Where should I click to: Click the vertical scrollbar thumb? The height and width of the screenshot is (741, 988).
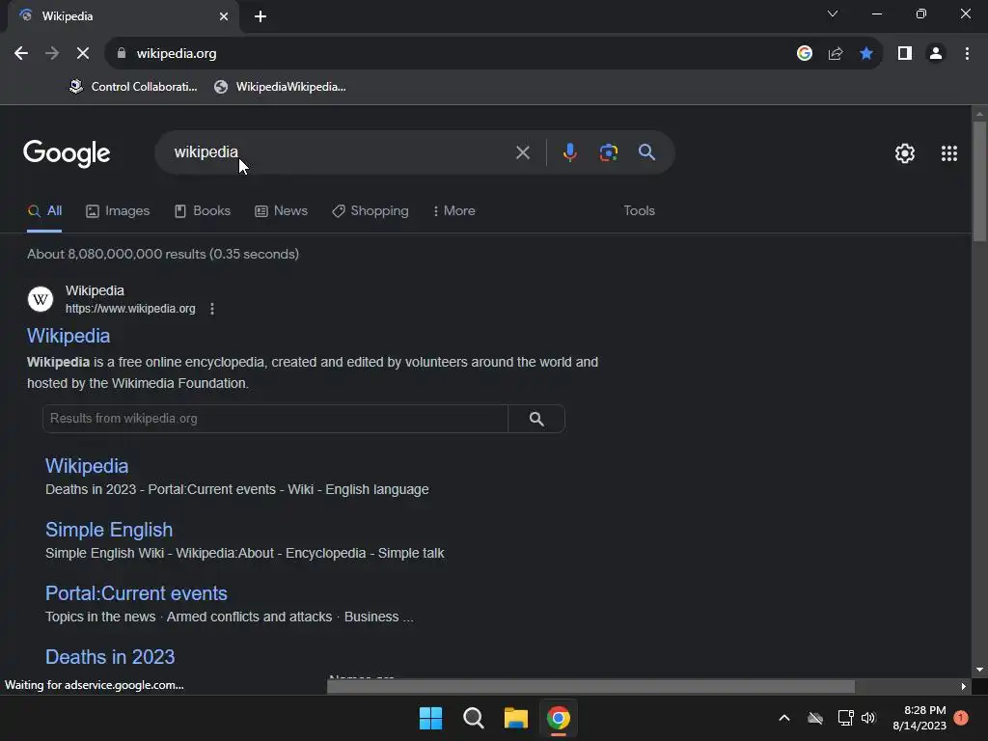(979, 181)
